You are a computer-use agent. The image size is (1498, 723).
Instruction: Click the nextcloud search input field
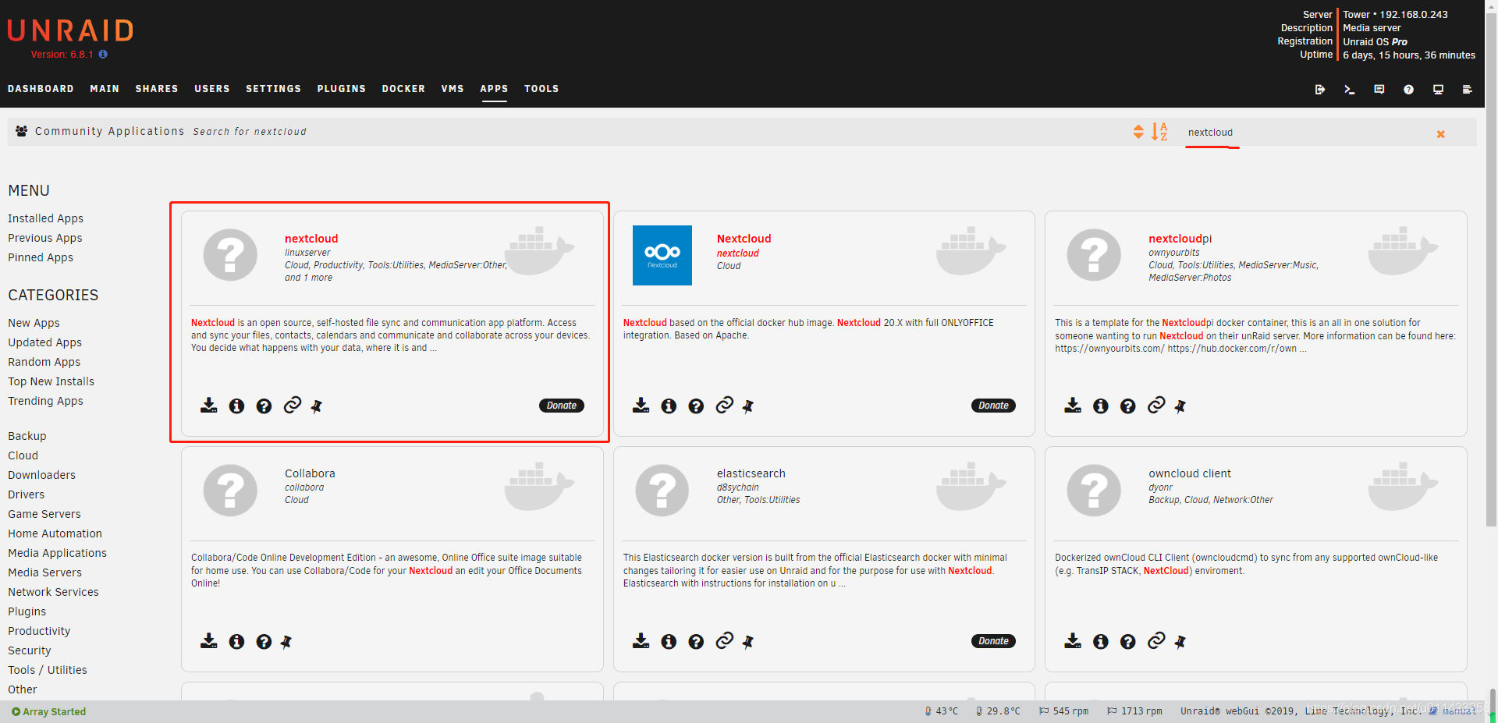[x=1303, y=133]
